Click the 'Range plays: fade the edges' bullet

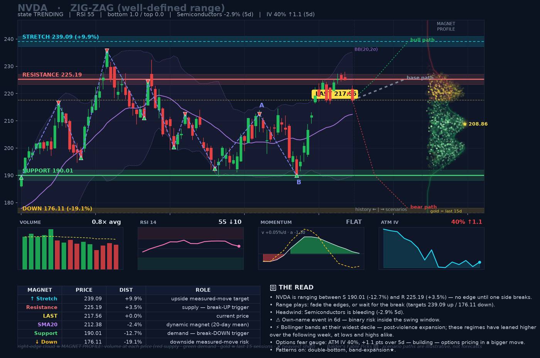pos(382,305)
